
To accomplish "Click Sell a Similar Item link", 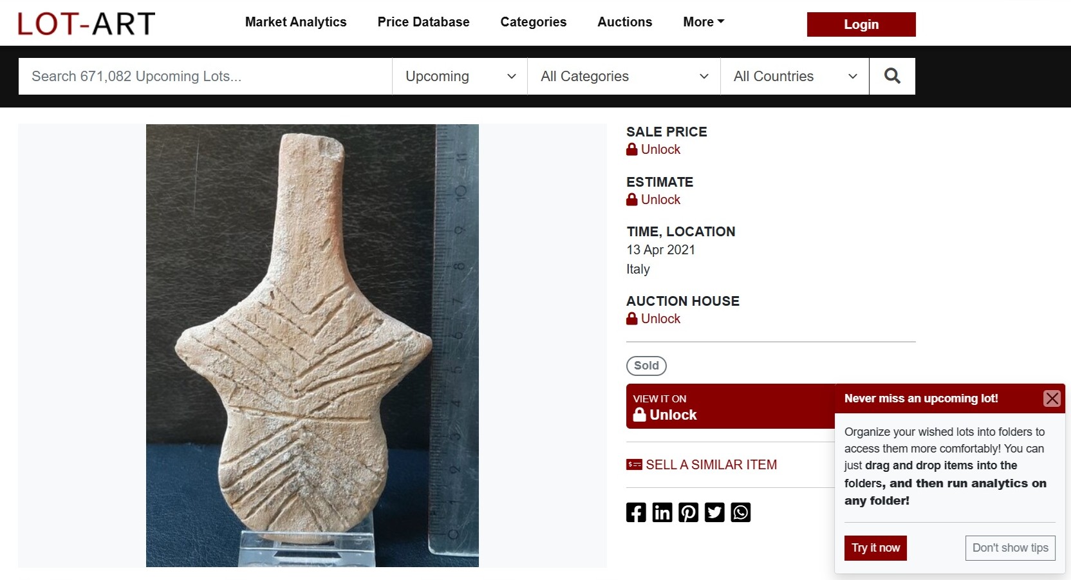I will [711, 465].
